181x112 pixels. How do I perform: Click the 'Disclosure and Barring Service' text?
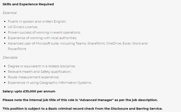(x=136, y=109)
